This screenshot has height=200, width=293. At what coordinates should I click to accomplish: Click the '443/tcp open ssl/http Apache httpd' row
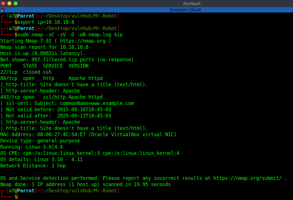point(51,97)
